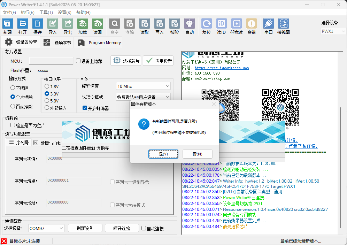Click the log panel vertical scrollbar
Image resolution: width=347 pixels, height=245 pixels.
click(x=340, y=168)
